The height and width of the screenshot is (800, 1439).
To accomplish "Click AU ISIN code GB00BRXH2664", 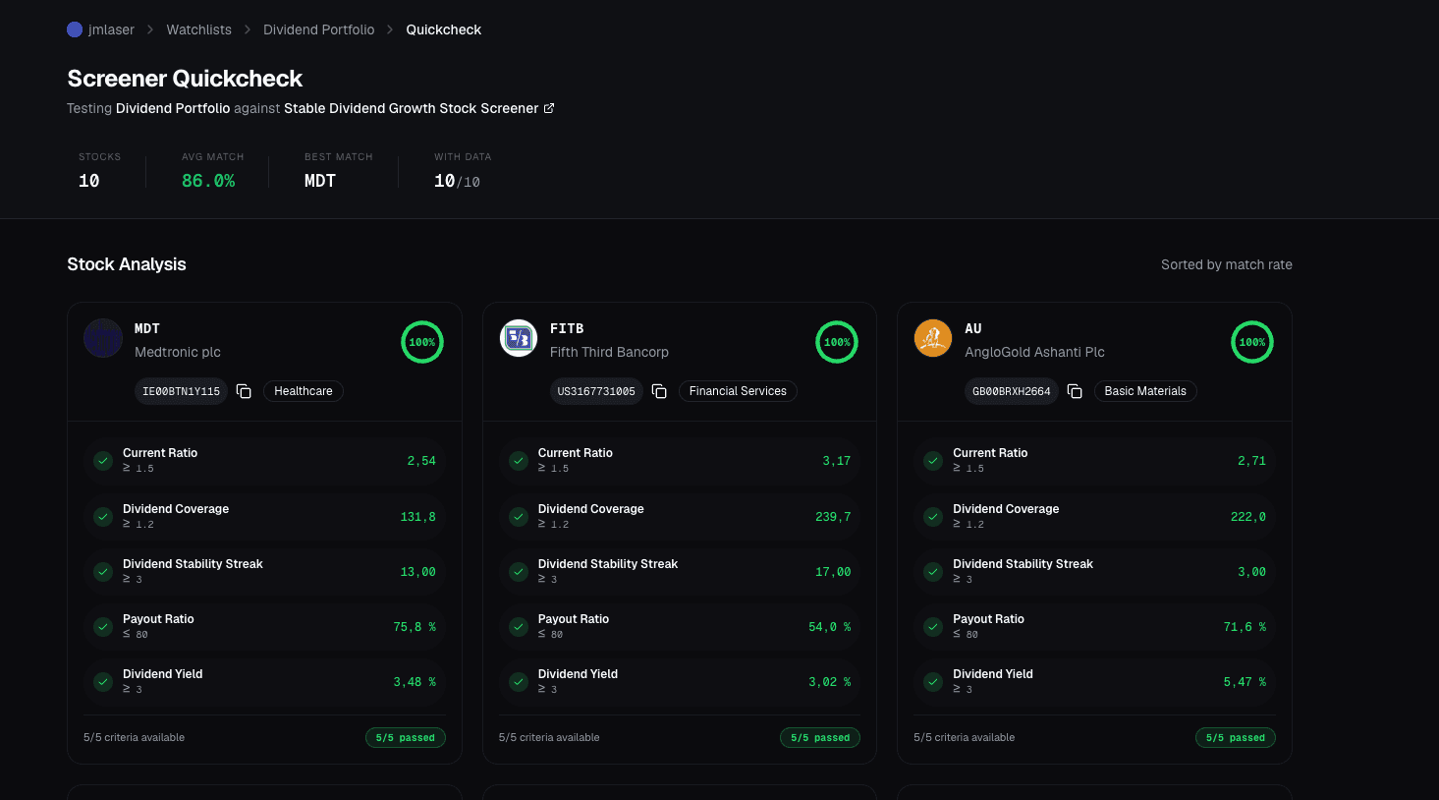I will [1012, 391].
